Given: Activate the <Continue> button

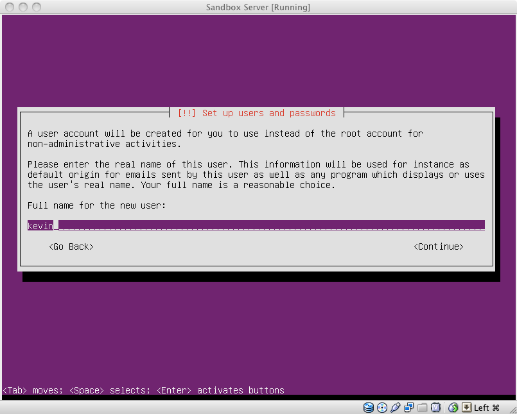Looking at the screenshot, I should (x=439, y=246).
